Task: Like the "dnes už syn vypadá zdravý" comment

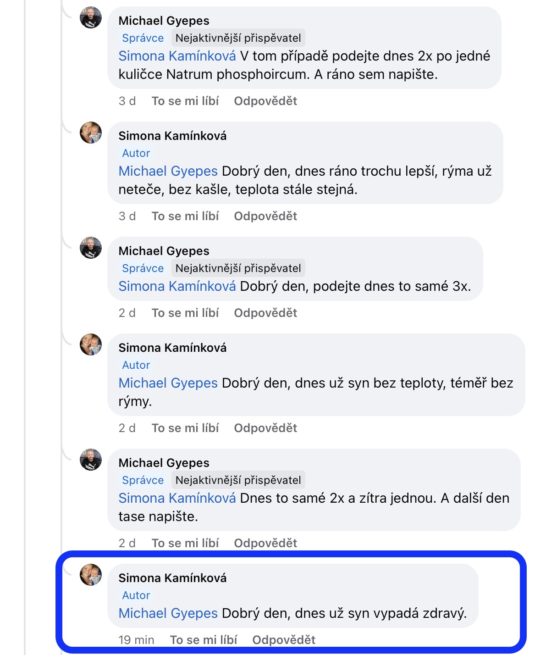Action: coord(204,640)
